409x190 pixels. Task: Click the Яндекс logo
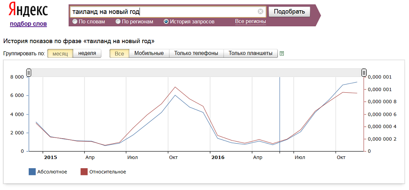(x=28, y=10)
